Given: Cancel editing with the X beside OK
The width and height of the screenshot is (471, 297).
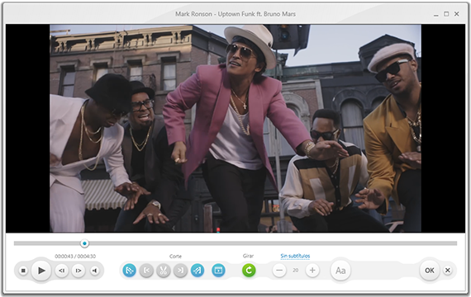Looking at the screenshot, I should (448, 271).
